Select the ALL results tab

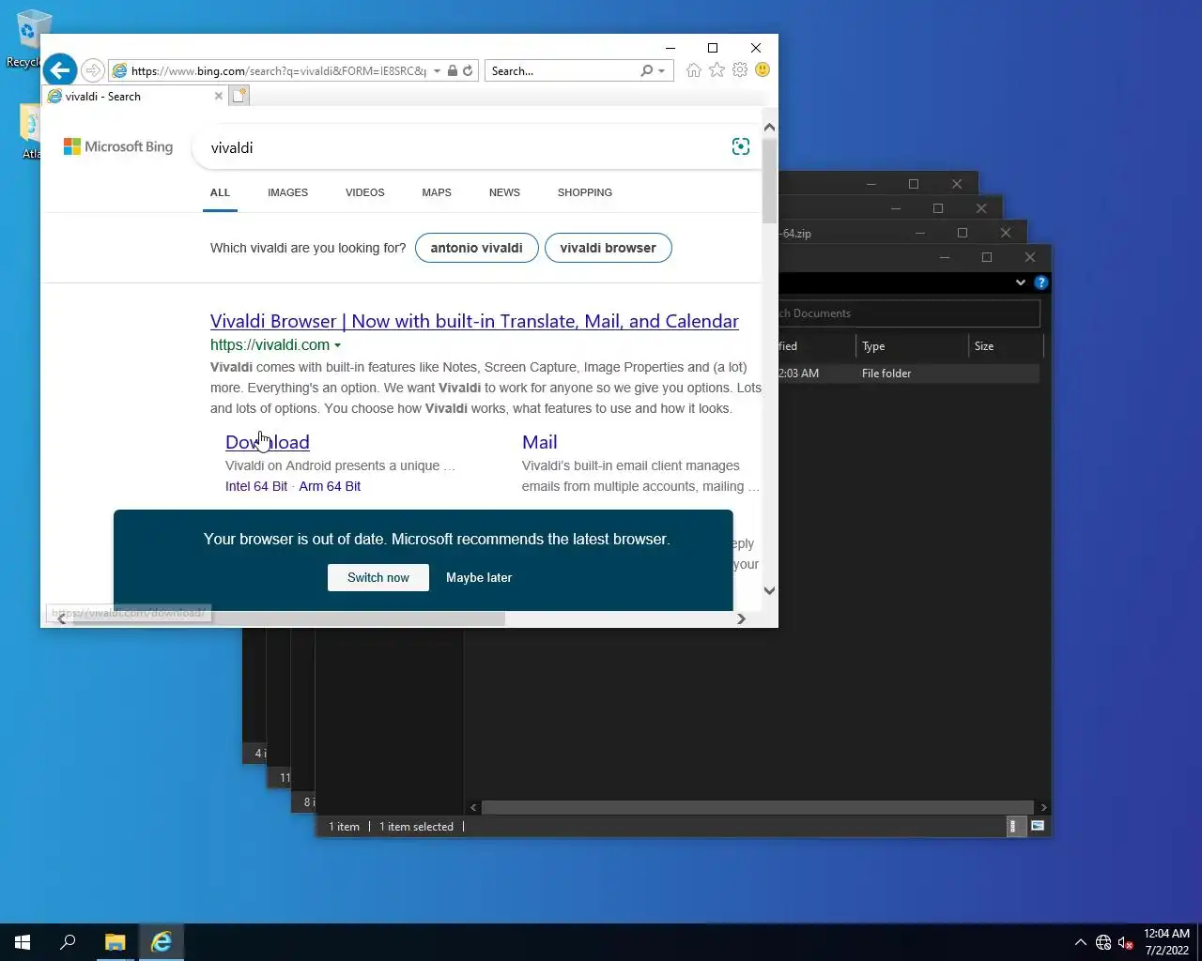tap(220, 192)
